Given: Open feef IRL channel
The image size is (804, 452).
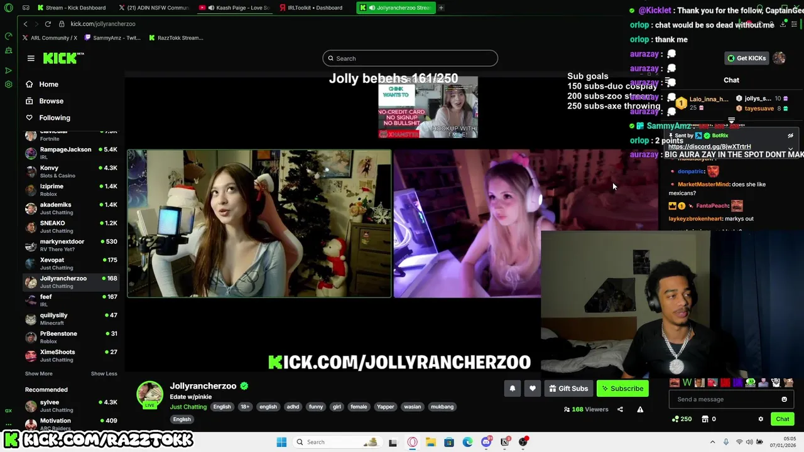Looking at the screenshot, I should [x=70, y=300].
